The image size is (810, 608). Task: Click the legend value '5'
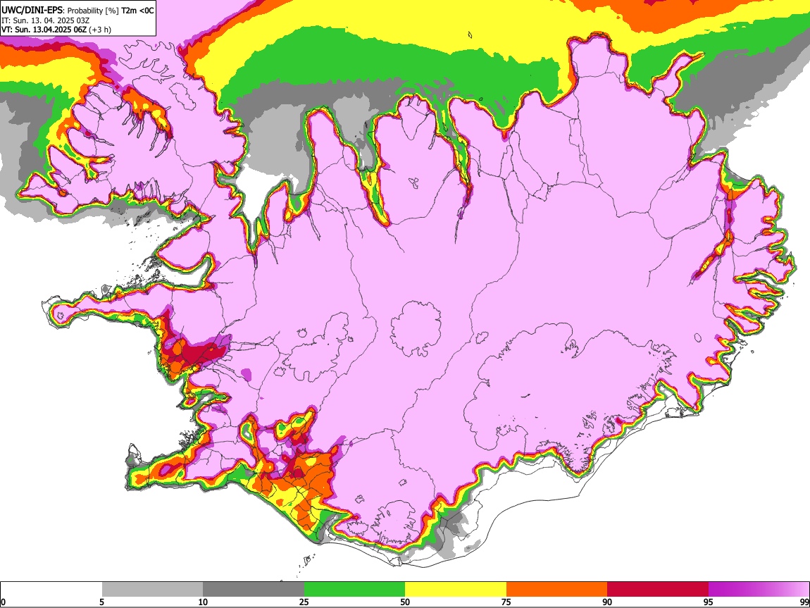click(101, 602)
